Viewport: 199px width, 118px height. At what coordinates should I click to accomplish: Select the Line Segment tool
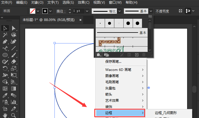[x=14, y=48]
